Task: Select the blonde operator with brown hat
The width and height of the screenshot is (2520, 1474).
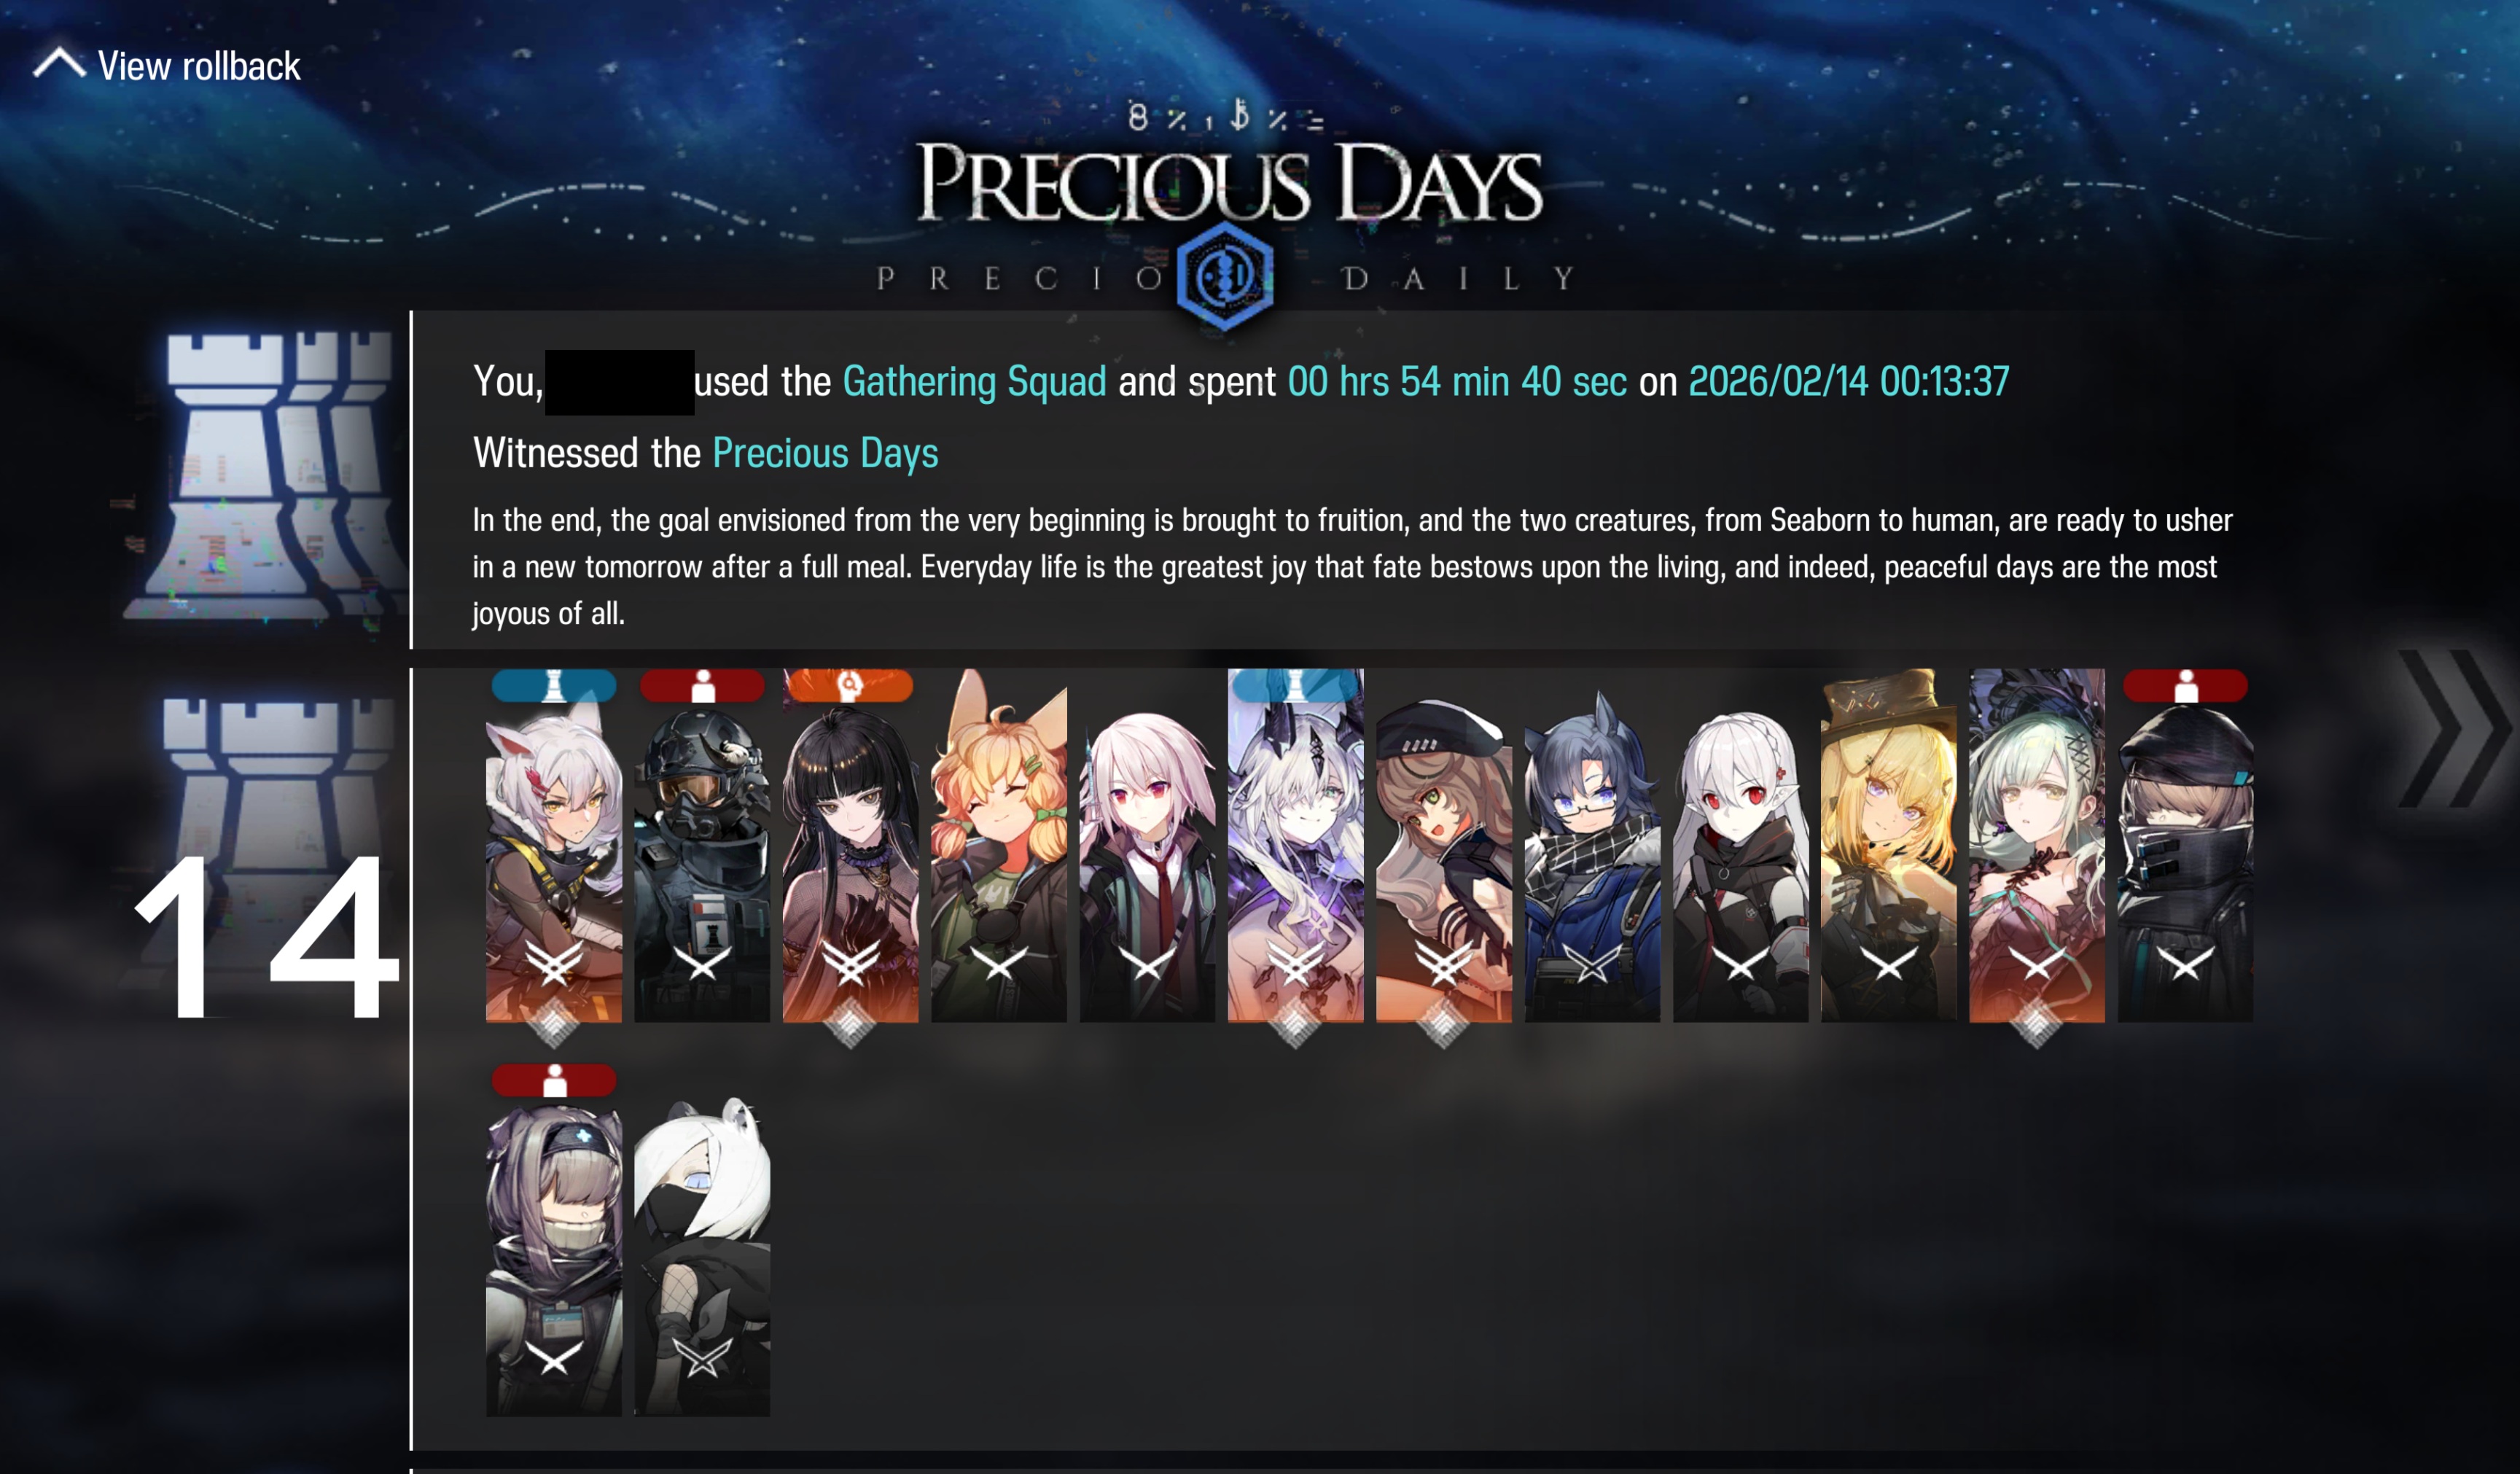Action: pyautogui.click(x=1888, y=846)
